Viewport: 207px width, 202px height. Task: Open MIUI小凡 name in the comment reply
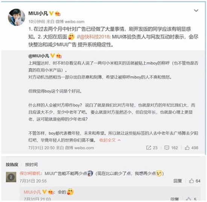(x=32, y=192)
